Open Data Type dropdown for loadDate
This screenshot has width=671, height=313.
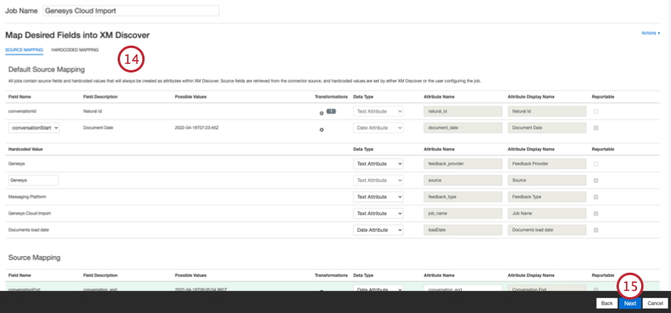[378, 230]
